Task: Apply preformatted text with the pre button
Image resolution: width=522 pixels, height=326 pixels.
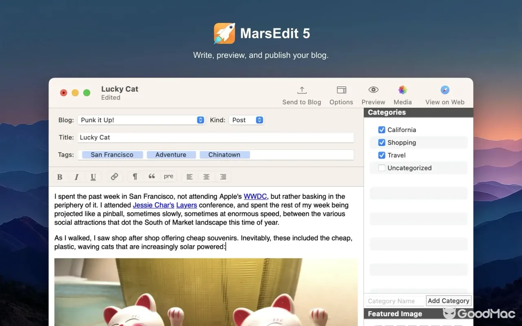Action: point(168,177)
